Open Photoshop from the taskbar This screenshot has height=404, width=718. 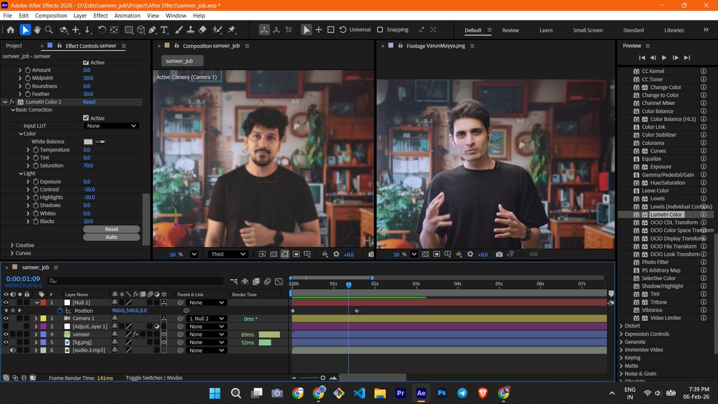click(442, 393)
